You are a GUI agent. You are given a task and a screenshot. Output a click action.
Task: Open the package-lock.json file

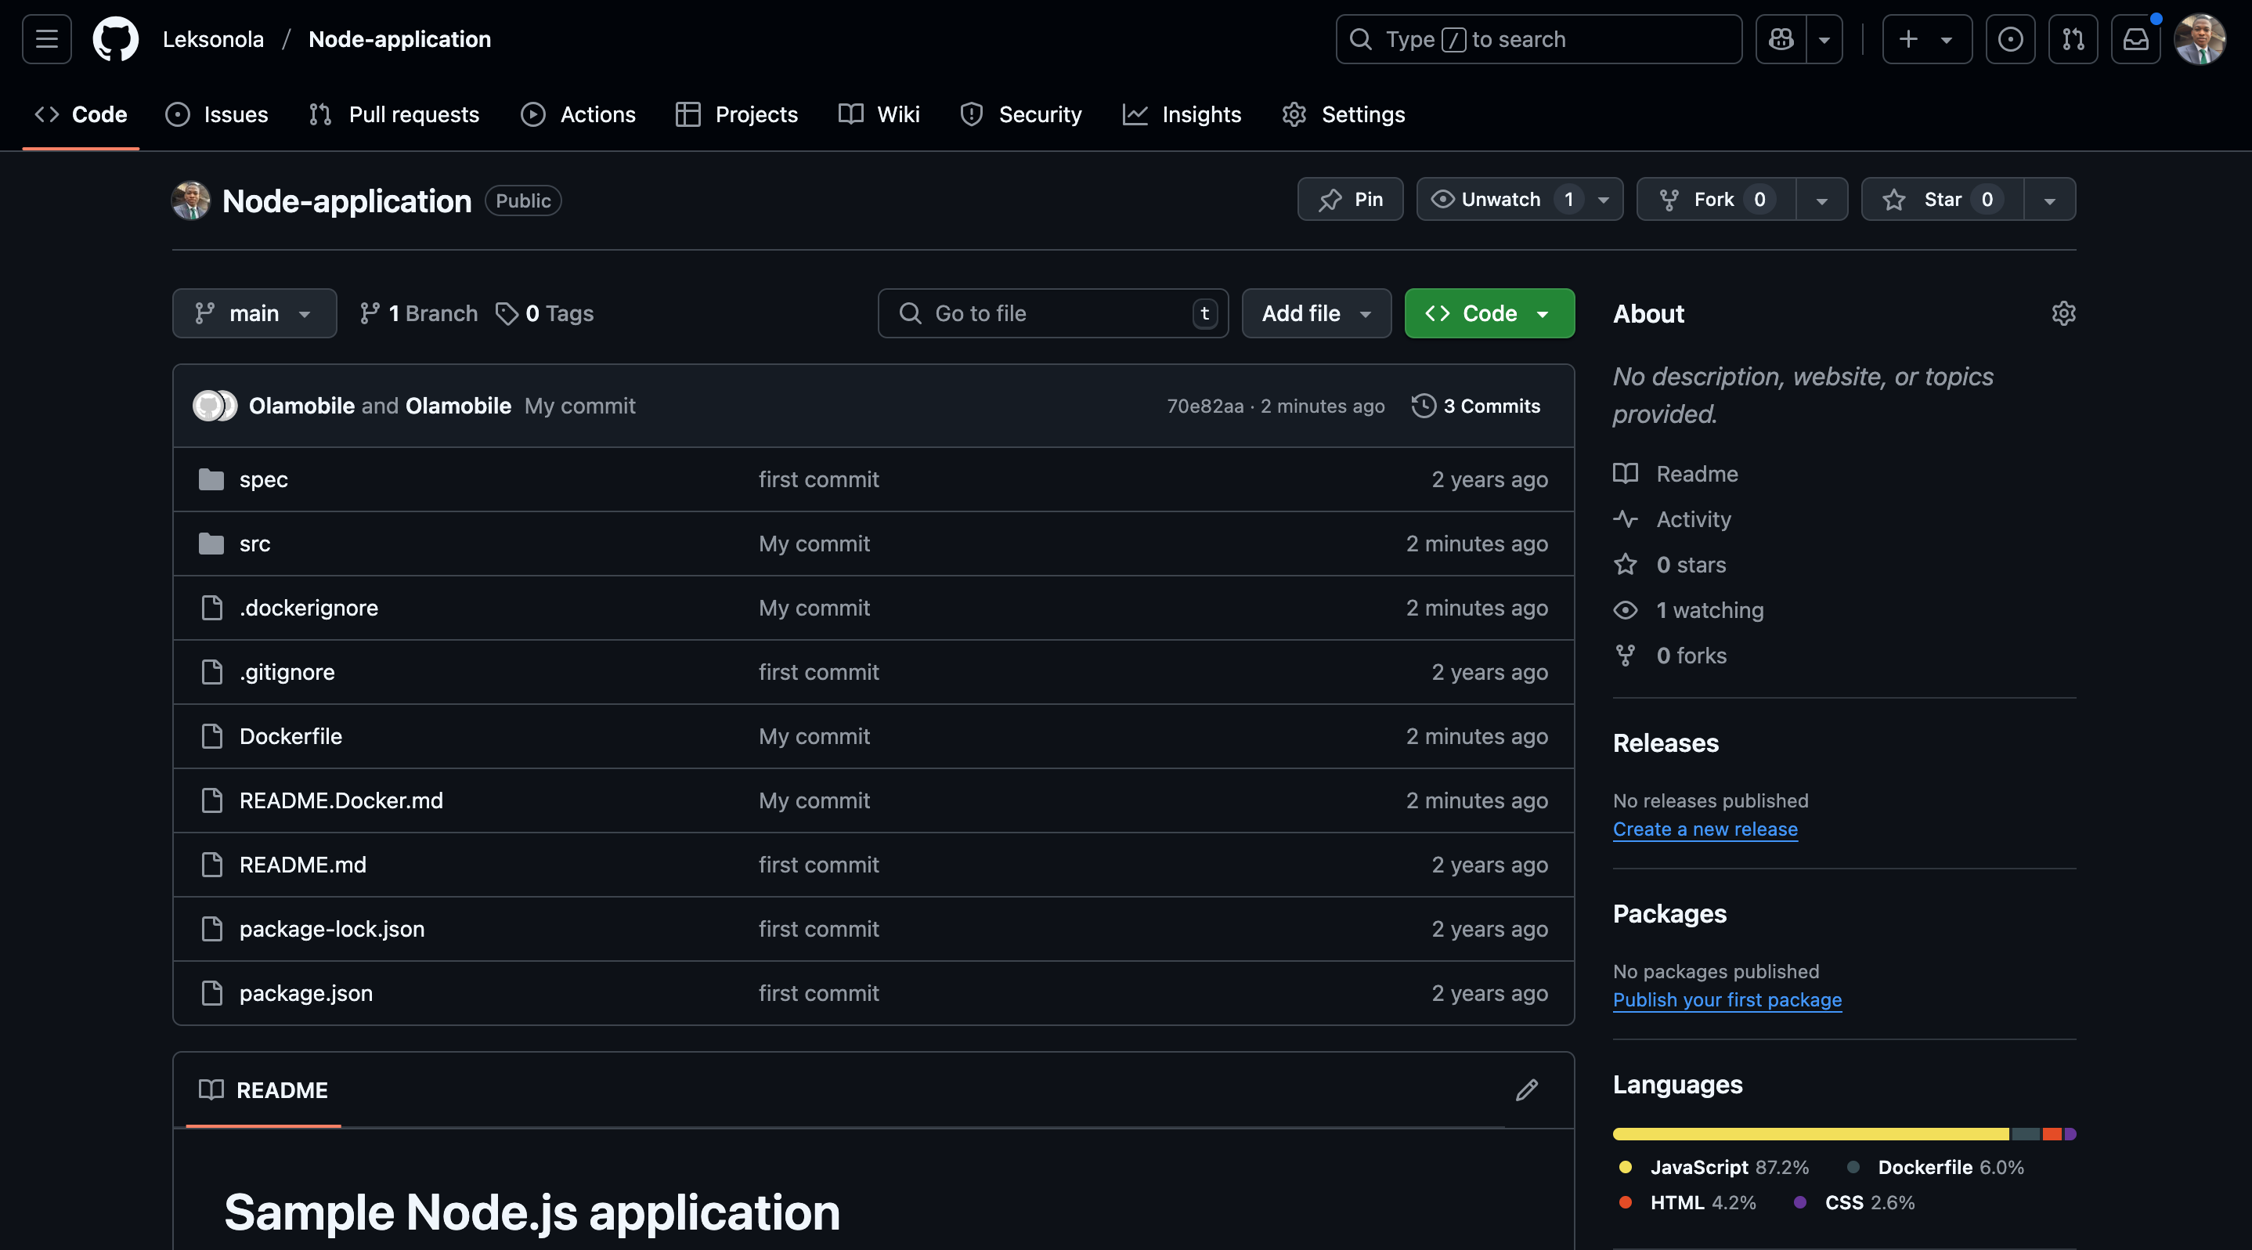click(x=332, y=929)
